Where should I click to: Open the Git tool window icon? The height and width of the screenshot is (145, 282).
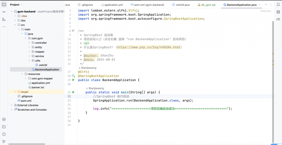click(4, 141)
